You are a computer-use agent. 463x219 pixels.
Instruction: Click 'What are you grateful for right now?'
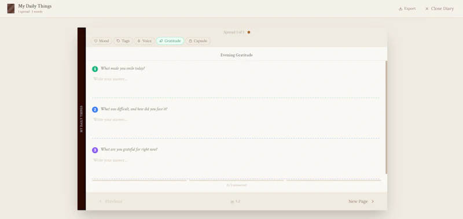tap(129, 150)
